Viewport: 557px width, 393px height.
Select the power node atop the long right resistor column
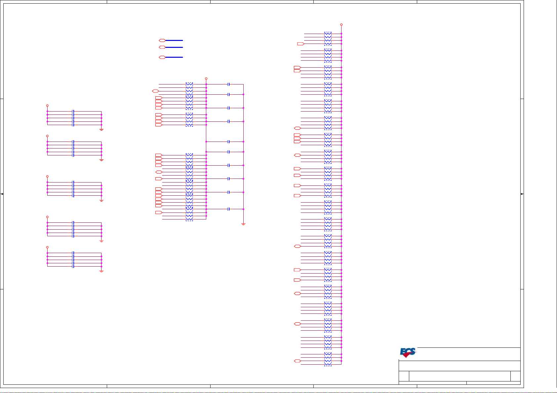click(341, 25)
